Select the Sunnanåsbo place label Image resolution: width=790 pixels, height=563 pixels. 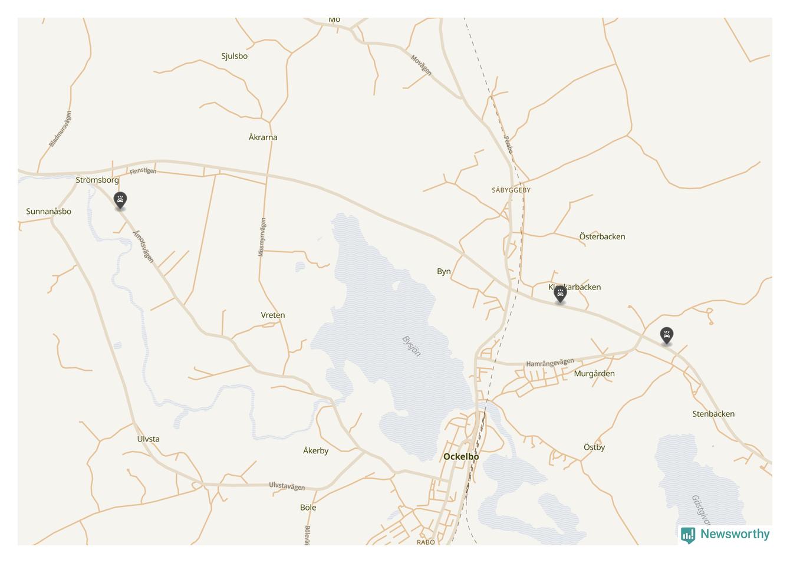[x=48, y=211]
